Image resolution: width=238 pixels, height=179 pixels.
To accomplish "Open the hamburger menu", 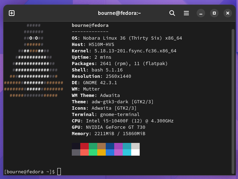I will [x=186, y=13].
